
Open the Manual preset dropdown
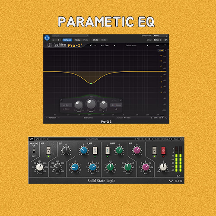coord(70,36)
